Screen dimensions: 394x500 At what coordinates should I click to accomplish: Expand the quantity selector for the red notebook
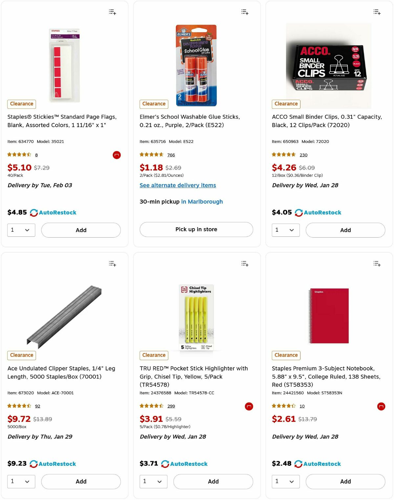285,481
